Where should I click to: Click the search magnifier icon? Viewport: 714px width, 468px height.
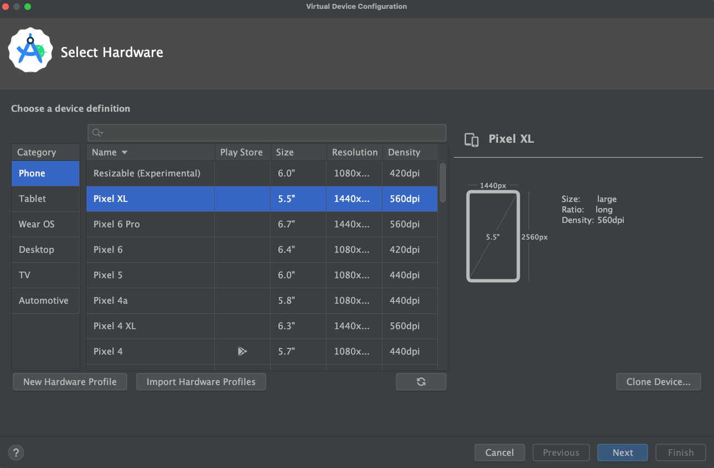point(97,133)
